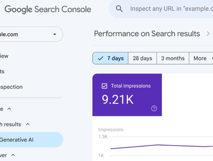Viewport: 213px width, 161px height.
Task: Click the Google Search Console logo
Action: [48, 9]
